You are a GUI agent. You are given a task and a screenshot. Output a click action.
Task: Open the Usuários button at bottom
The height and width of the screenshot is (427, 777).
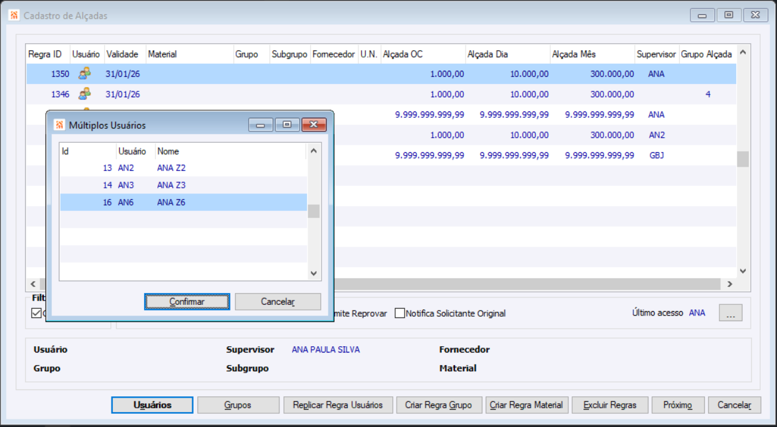click(152, 405)
